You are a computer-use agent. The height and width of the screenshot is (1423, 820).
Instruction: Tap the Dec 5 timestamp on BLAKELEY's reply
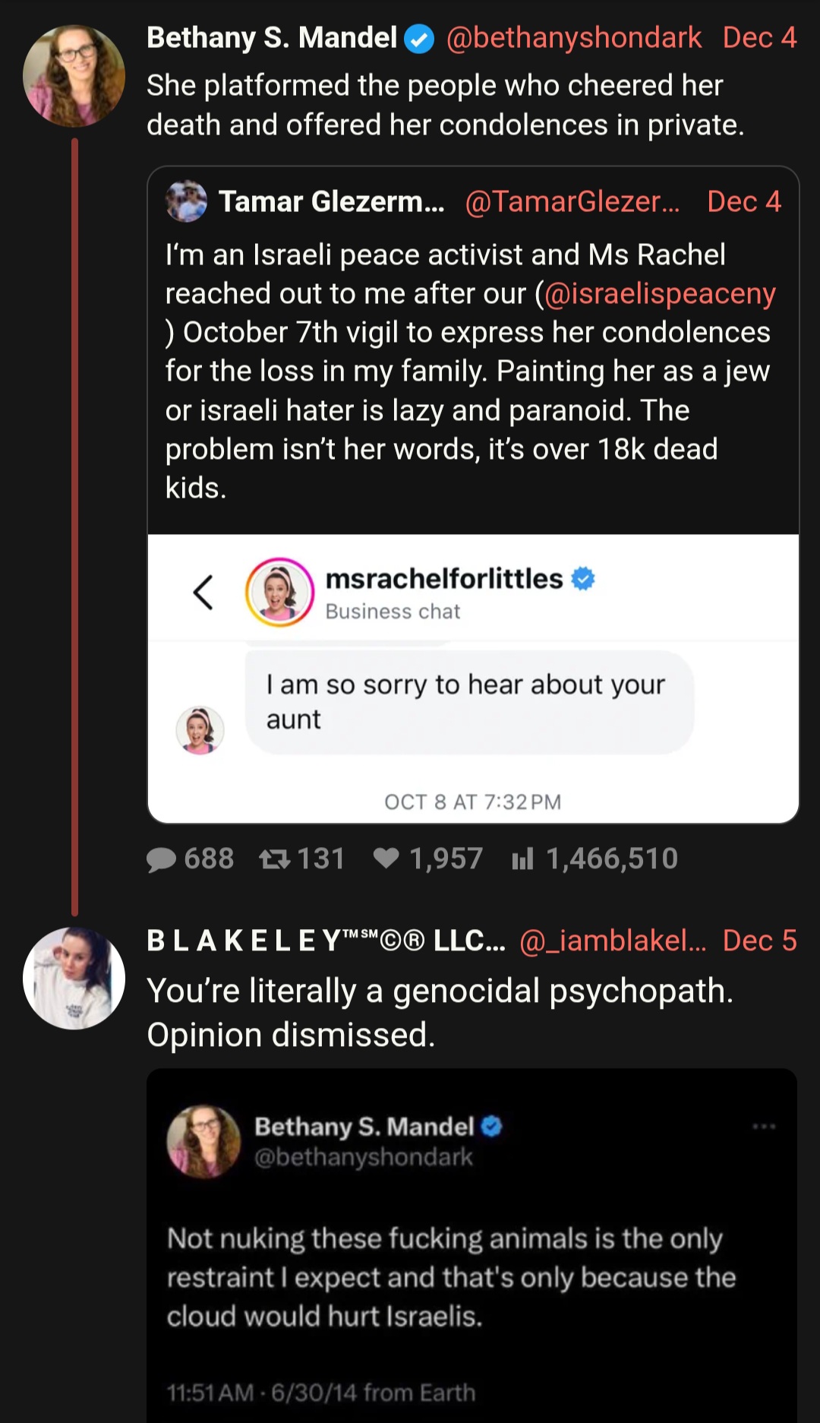(759, 941)
